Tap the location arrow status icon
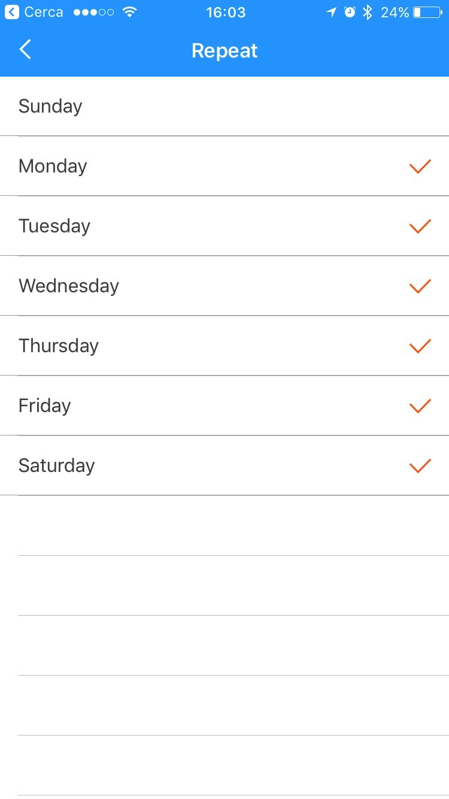 (x=331, y=12)
